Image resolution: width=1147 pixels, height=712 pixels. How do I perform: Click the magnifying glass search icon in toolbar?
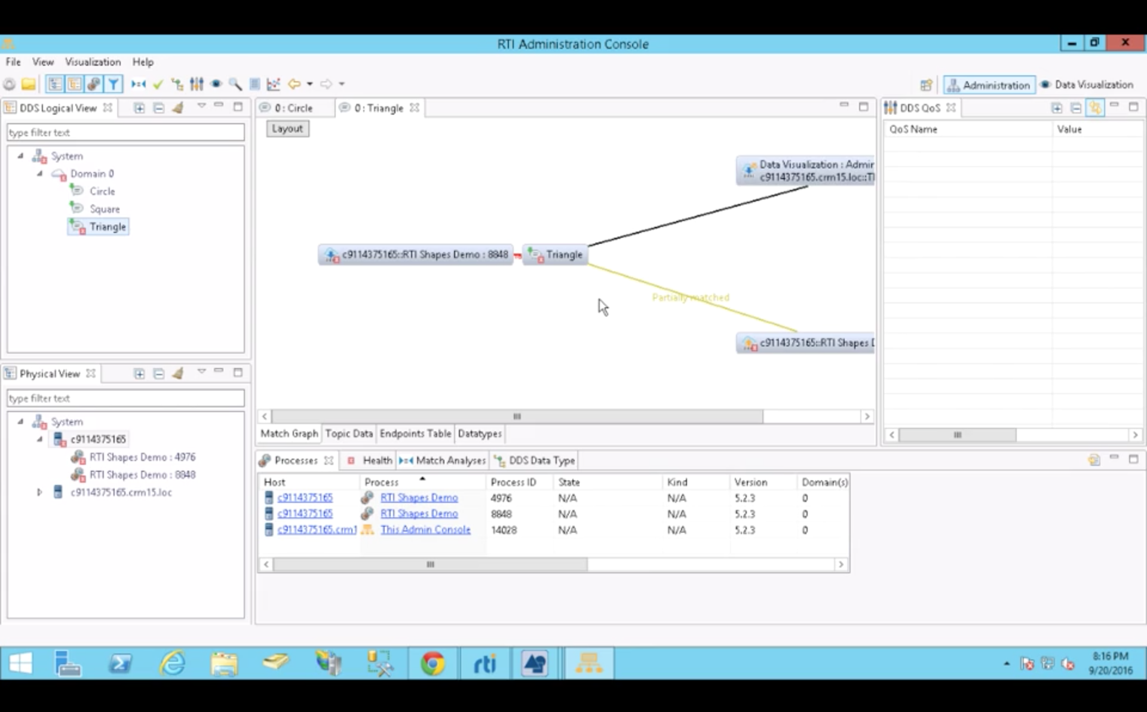click(x=235, y=84)
